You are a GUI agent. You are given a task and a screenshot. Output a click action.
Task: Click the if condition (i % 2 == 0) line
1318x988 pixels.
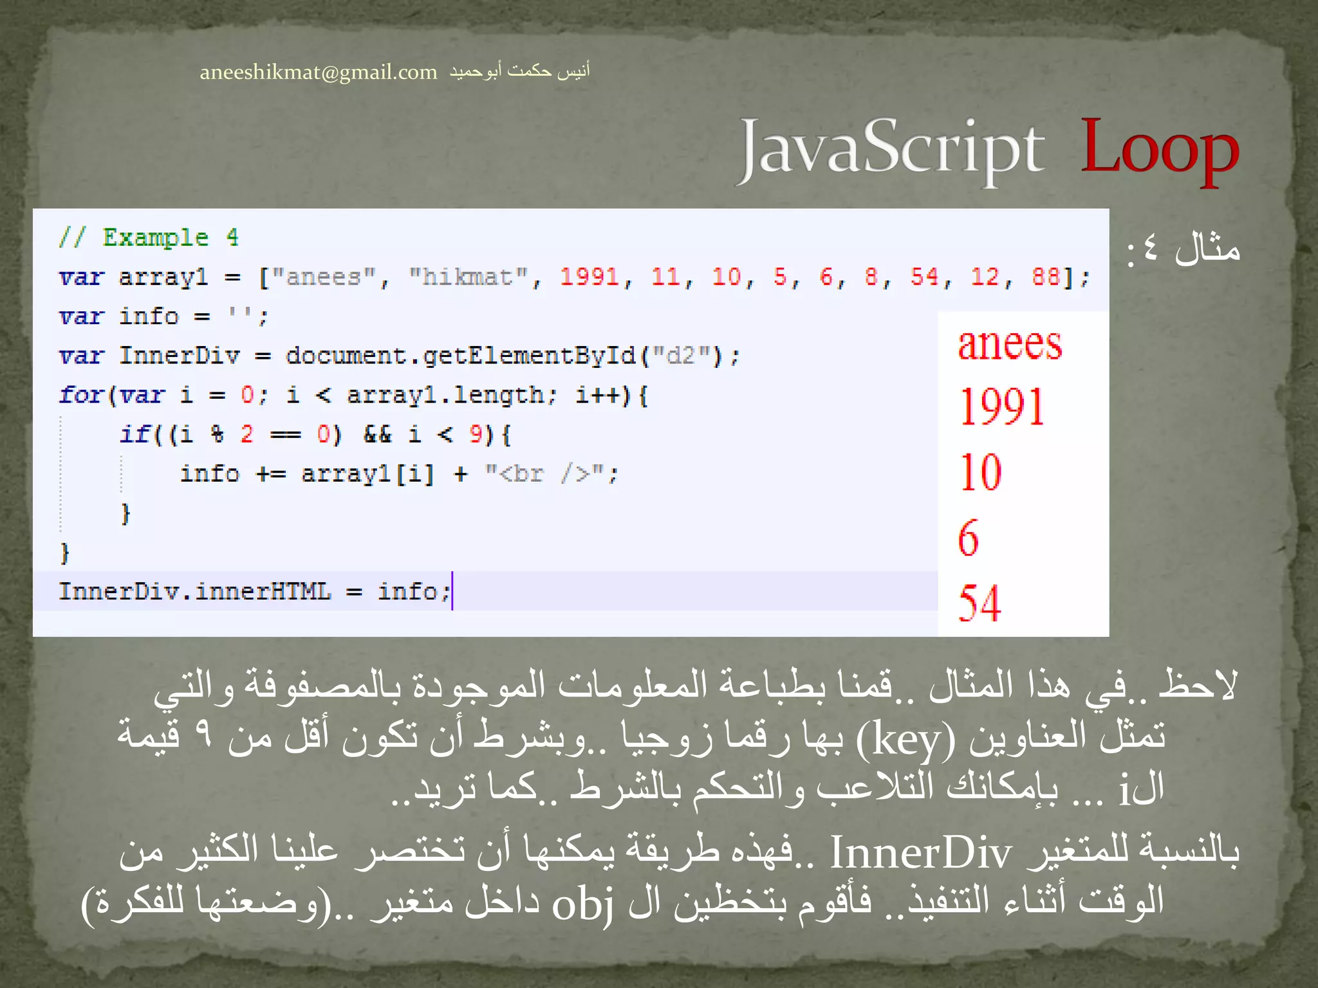coord(315,434)
